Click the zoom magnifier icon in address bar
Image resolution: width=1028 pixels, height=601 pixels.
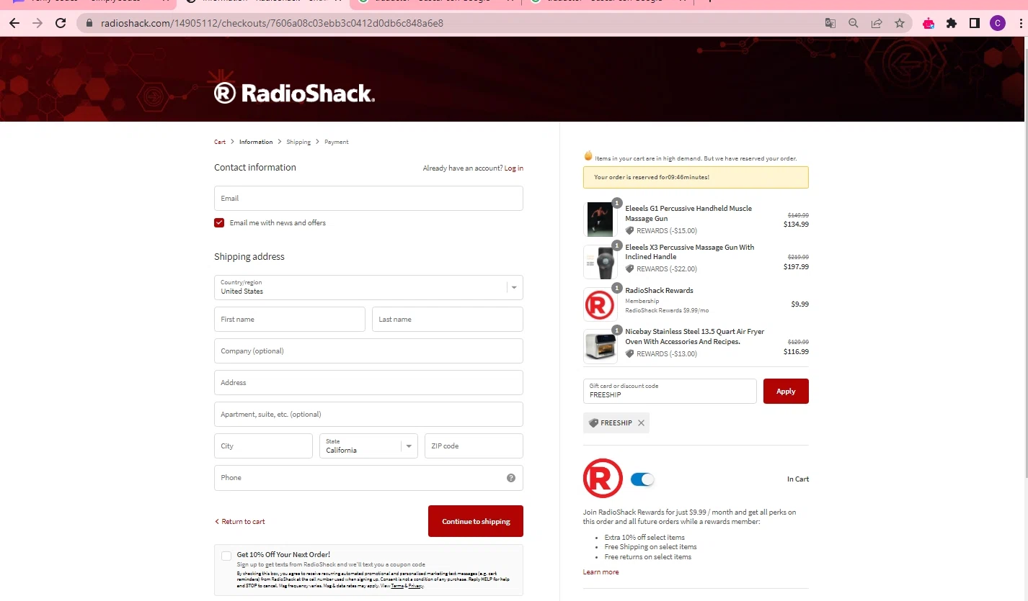pos(854,23)
